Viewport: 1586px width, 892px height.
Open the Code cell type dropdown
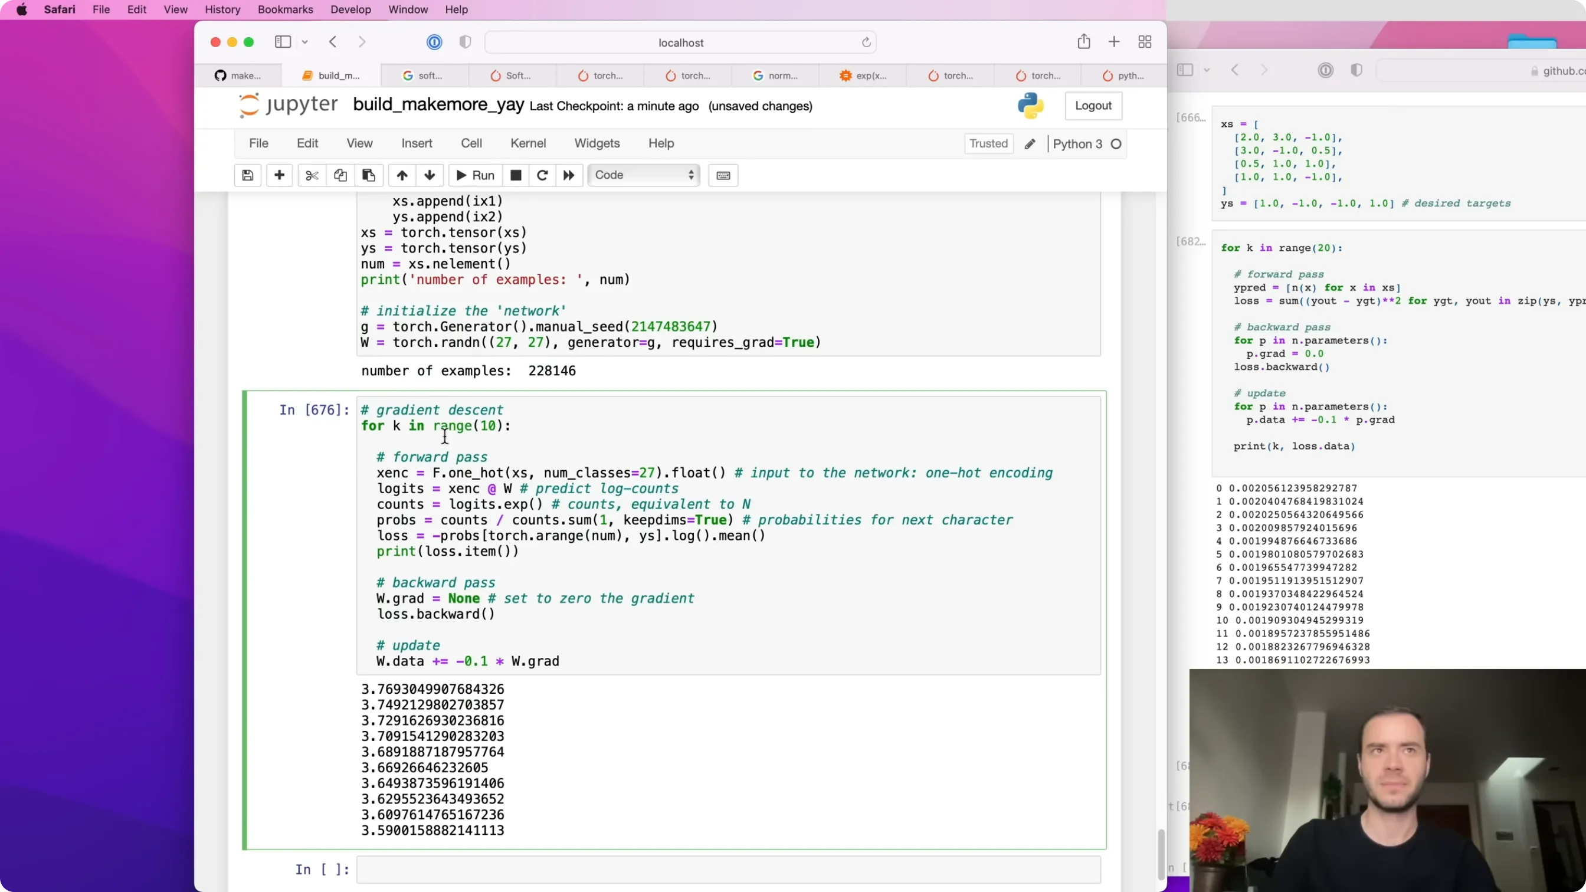(x=643, y=175)
